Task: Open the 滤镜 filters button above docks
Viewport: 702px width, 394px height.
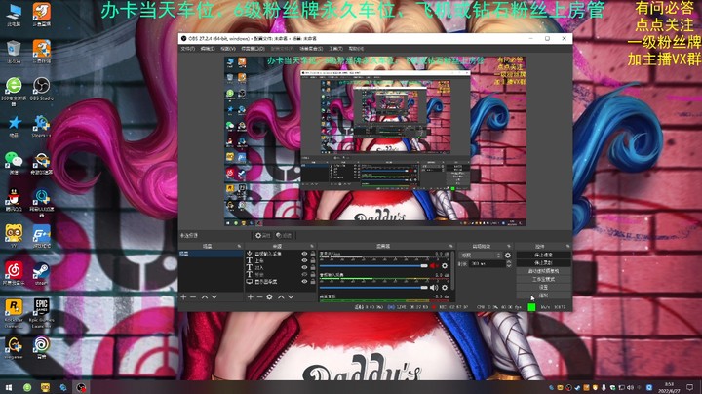Action: (x=284, y=235)
